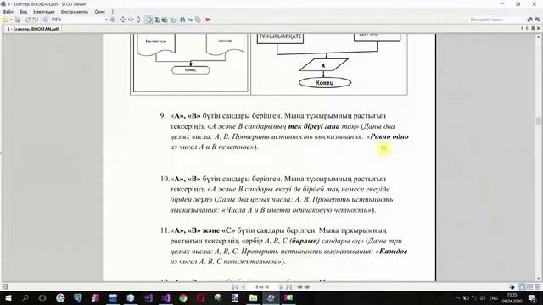Open the Окно menu
Image resolution: width=543 pixels, height=305 pixels.
click(100, 12)
